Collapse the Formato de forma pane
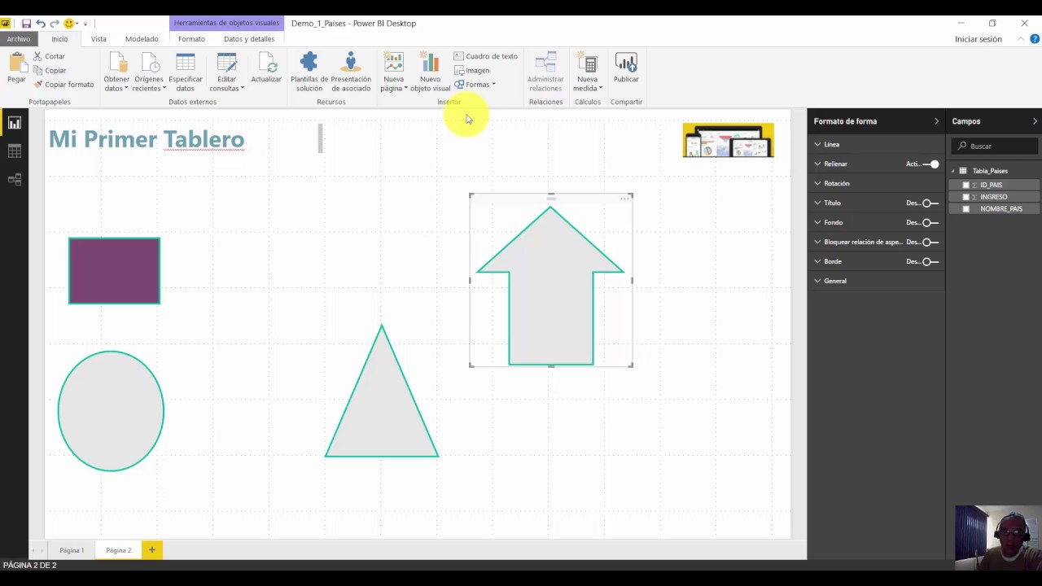 [936, 121]
